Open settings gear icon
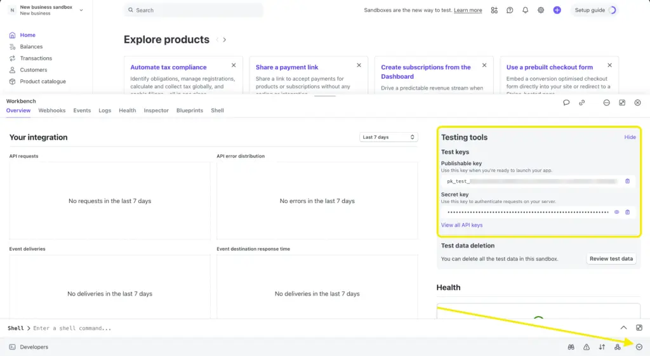Screen dimensions: 650x356 click(541, 10)
